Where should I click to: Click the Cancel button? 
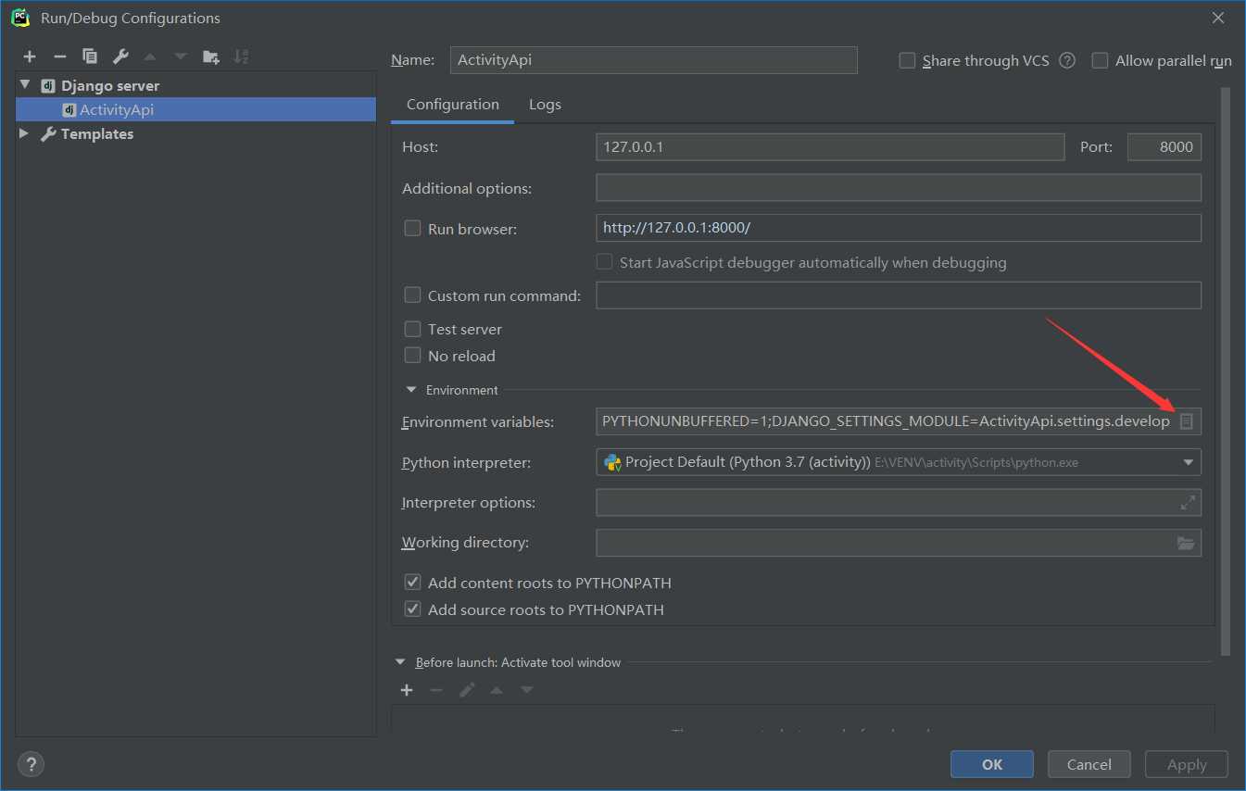1089,764
